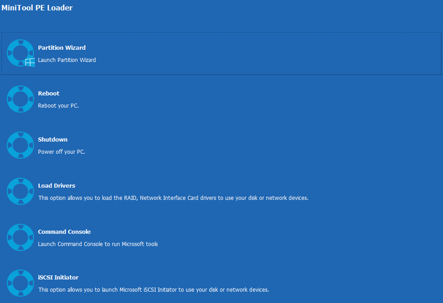Click the Partition Wizard lifebuoy icon
The height and width of the screenshot is (303, 443).
20,53
